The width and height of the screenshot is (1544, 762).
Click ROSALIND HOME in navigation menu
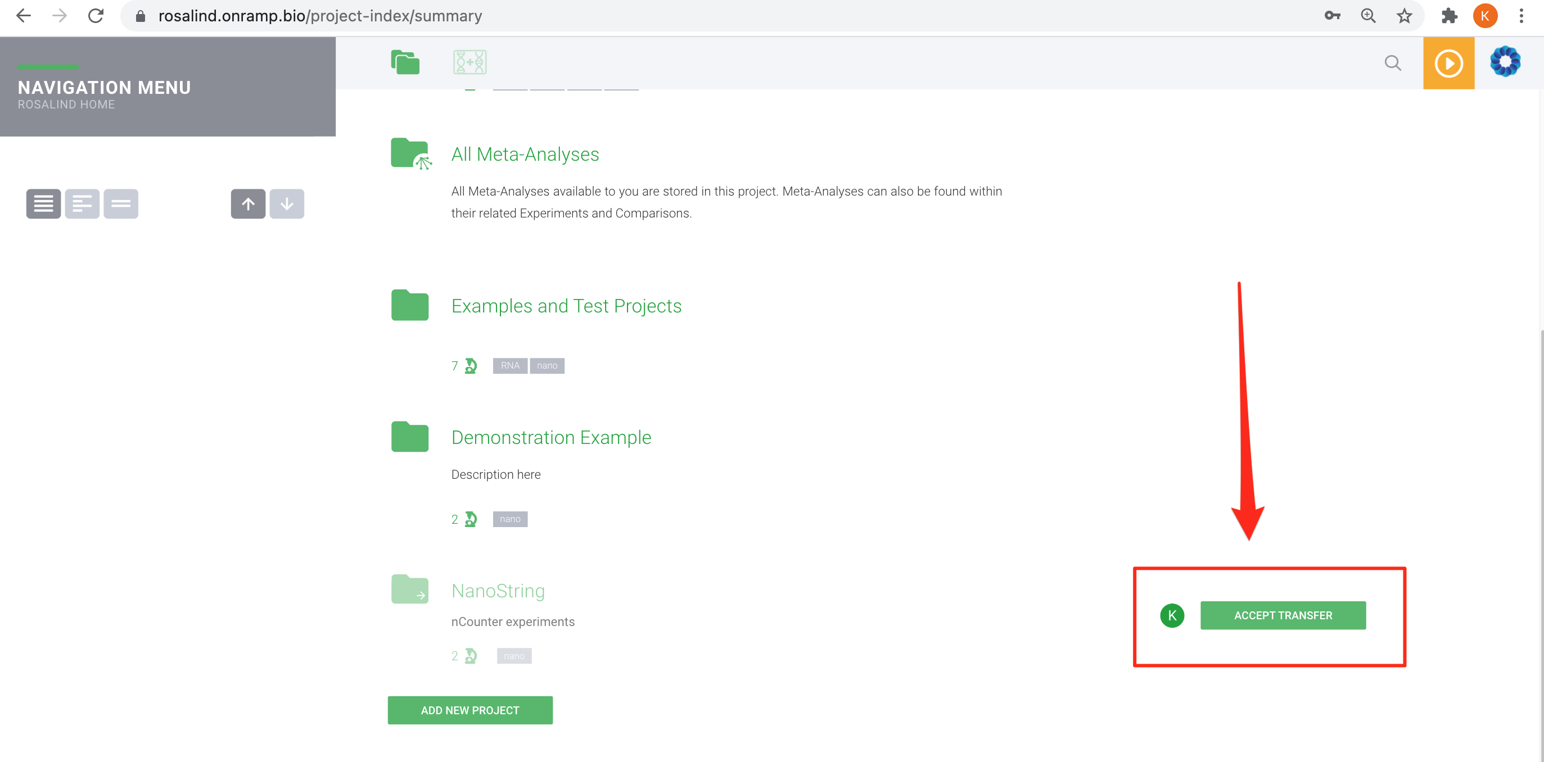(x=66, y=104)
